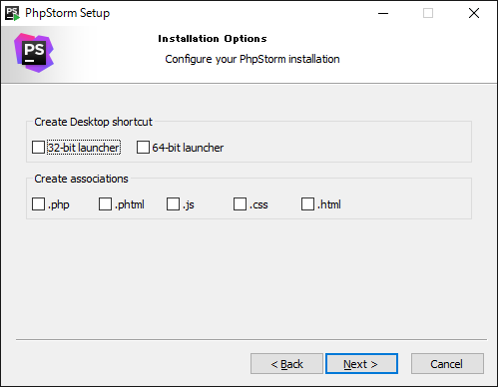The image size is (498, 387).
Task: Cancel the PhpStorm setup
Action: pyautogui.click(x=447, y=364)
